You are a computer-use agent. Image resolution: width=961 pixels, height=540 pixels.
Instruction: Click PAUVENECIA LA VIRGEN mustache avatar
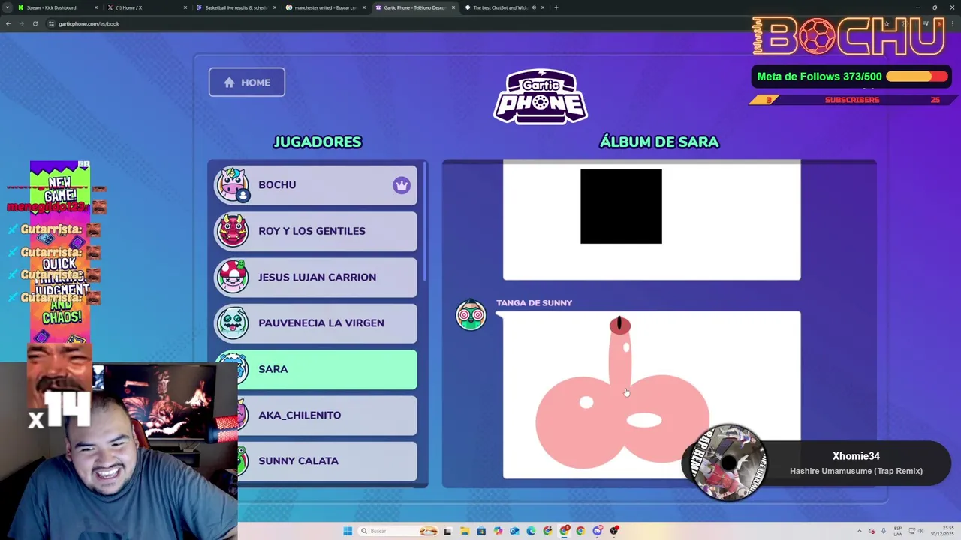point(233,323)
